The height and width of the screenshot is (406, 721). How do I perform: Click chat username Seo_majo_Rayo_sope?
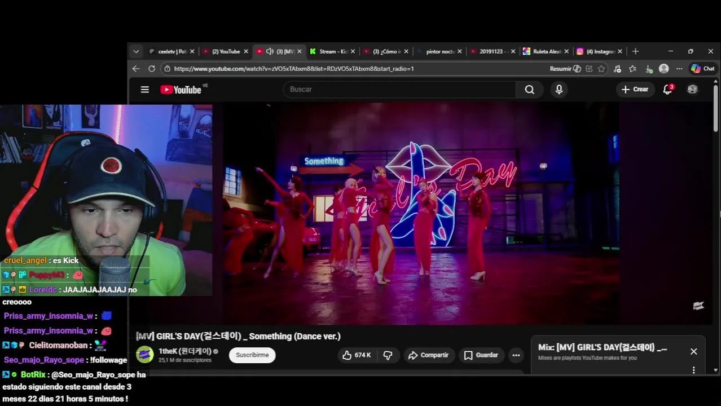44,360
